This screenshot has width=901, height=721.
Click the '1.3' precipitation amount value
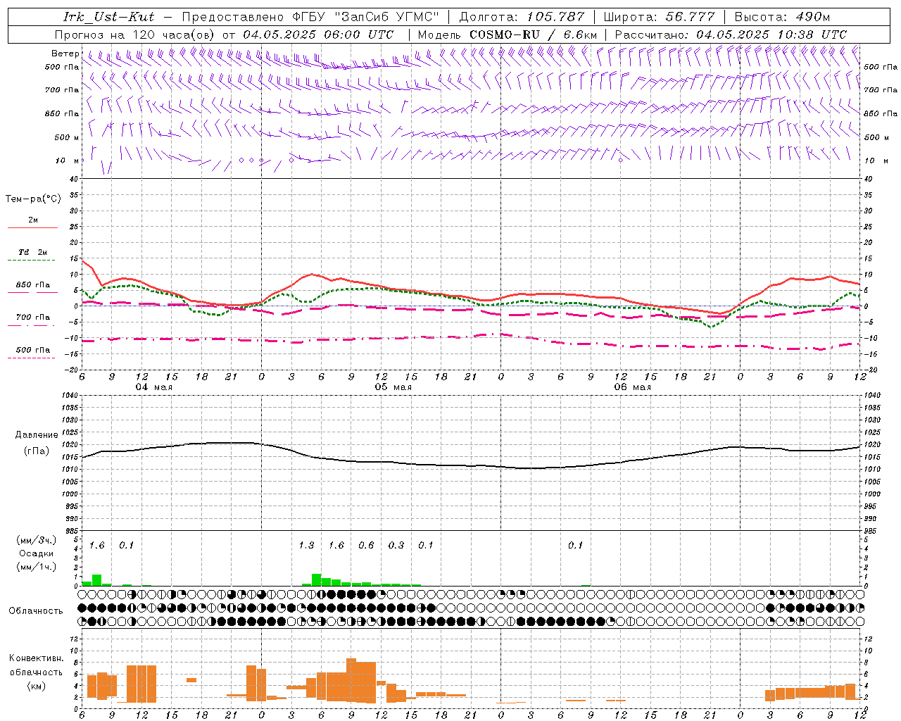point(306,546)
